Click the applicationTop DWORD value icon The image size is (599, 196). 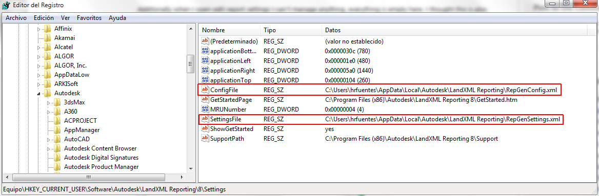pos(206,80)
